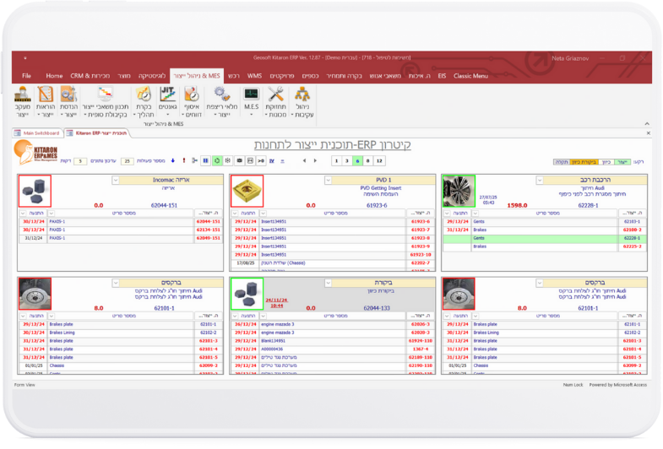Click the H-frame toolbar icon

click(250, 161)
